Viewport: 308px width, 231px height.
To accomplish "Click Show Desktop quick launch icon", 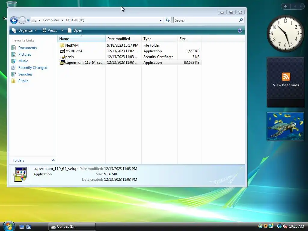I will (22, 227).
